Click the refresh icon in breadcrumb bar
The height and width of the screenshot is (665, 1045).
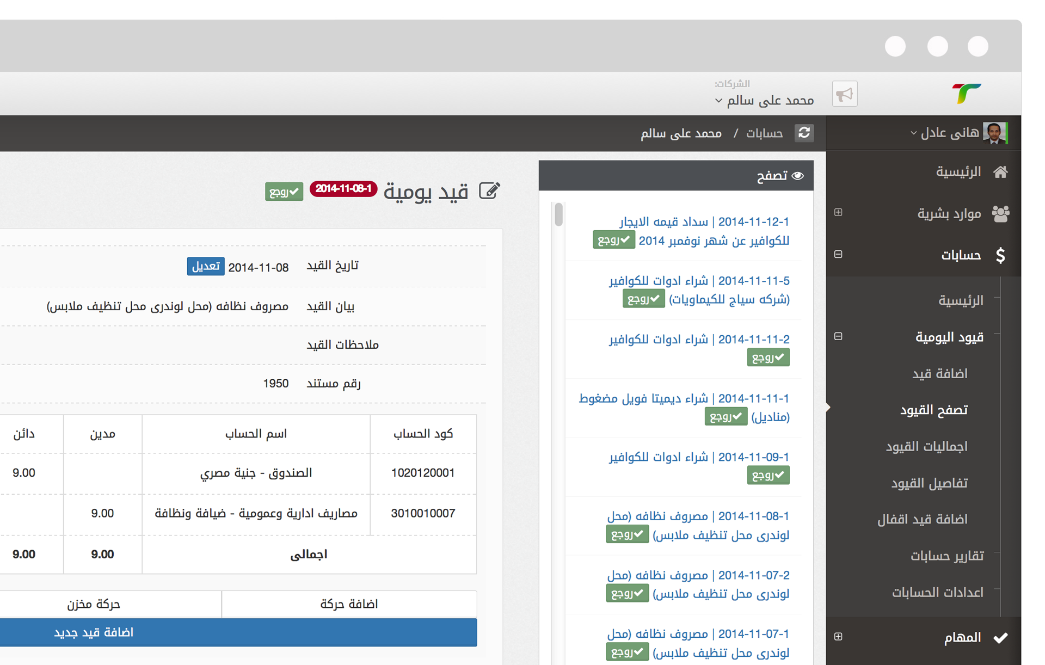804,133
